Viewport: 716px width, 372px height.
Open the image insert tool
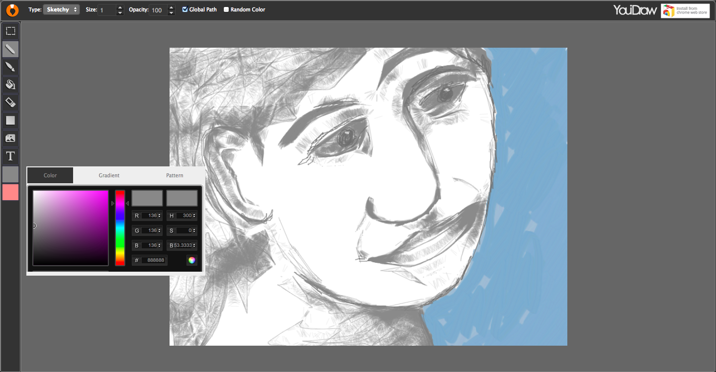tap(10, 138)
